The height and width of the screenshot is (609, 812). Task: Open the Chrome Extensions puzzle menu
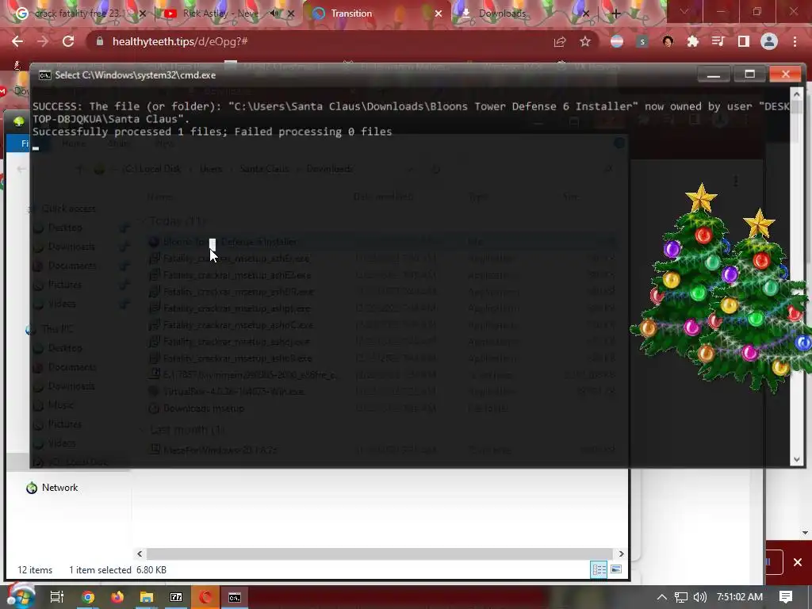click(692, 41)
